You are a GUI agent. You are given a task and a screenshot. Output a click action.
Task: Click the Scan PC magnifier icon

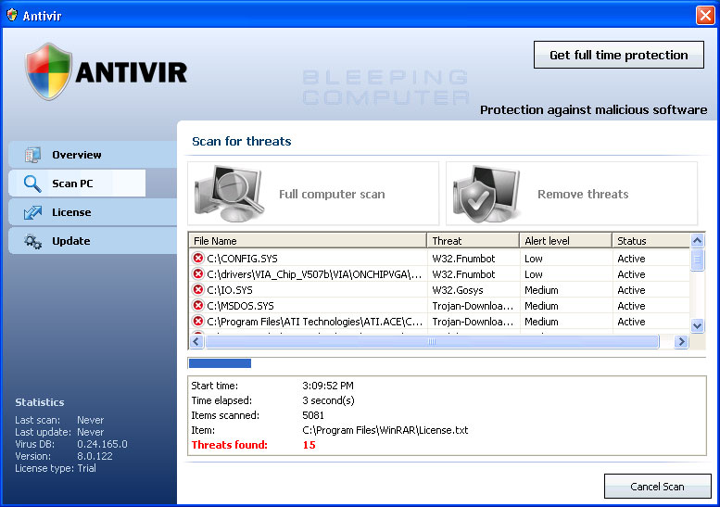click(x=32, y=184)
